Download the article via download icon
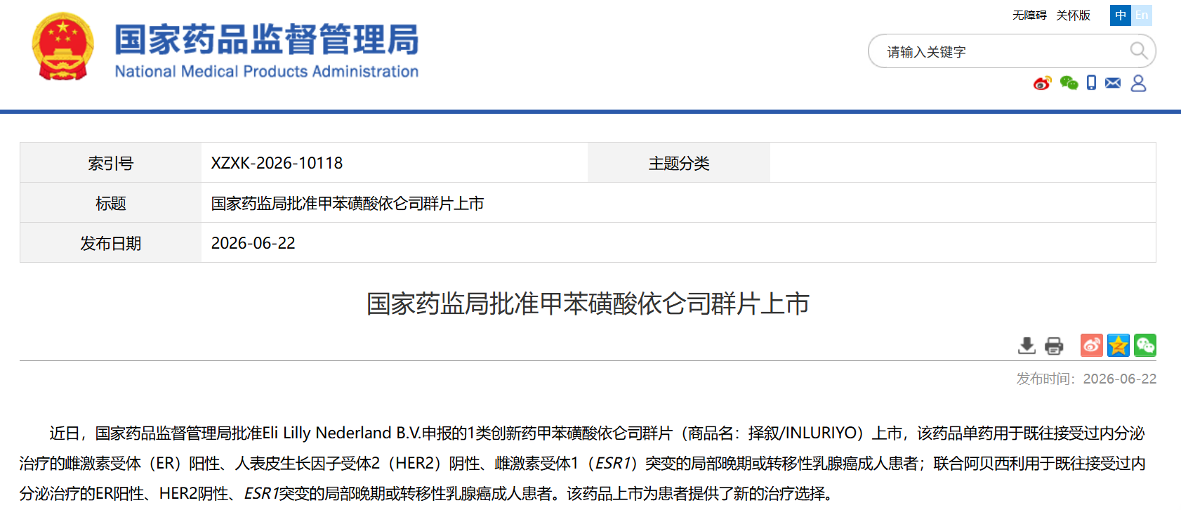The width and height of the screenshot is (1181, 510). pos(1027,345)
